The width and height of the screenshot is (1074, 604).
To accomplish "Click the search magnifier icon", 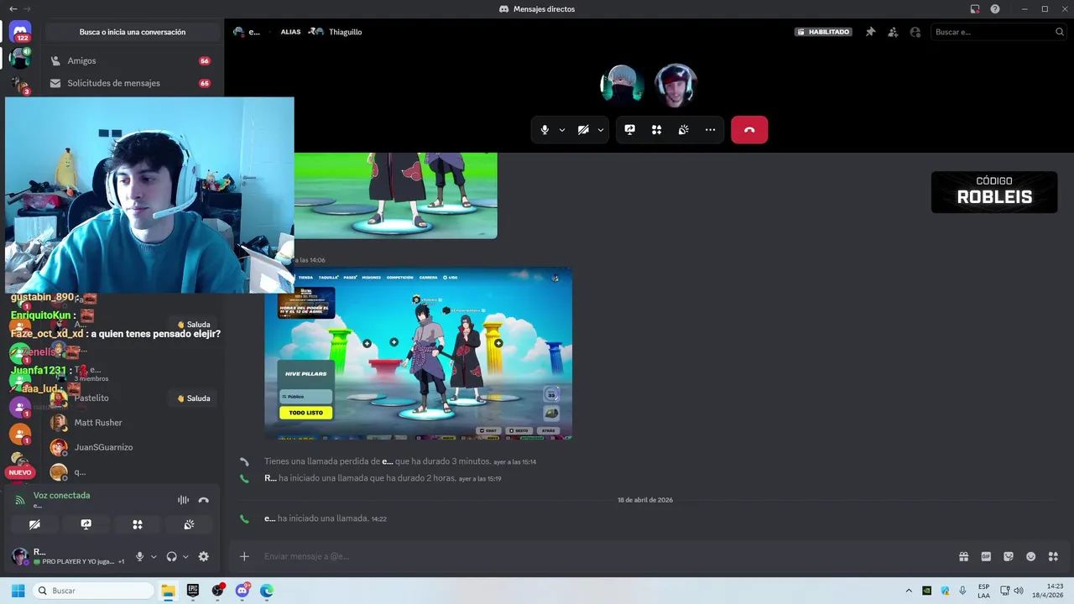I will pos(1060,32).
